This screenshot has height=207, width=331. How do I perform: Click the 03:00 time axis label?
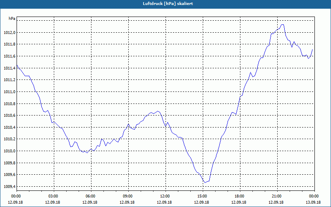[54, 196]
